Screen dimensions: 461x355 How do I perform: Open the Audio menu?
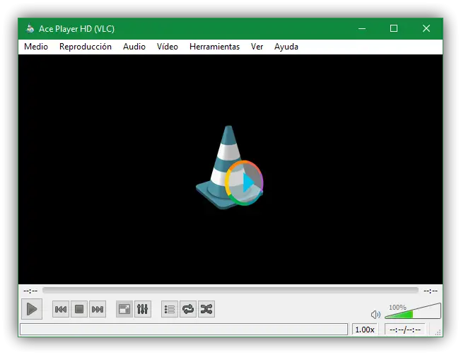[x=134, y=47]
